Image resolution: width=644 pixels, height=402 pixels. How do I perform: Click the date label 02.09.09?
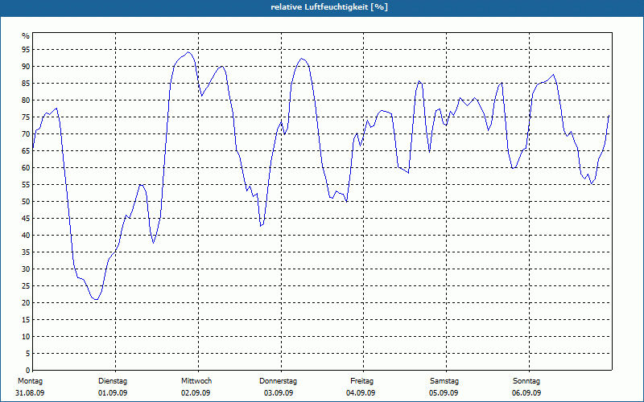point(196,393)
